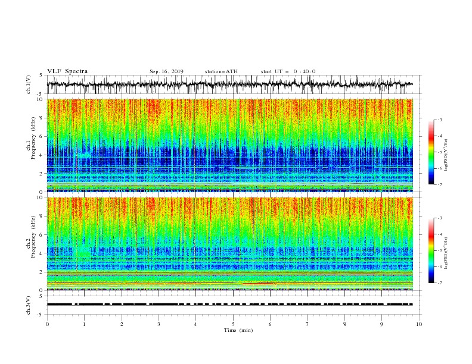Click the 'station=ATH' label
This screenshot has height=364, width=472.
221,71
